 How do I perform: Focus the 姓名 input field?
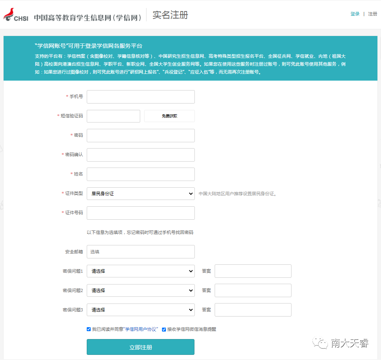tap(141, 174)
